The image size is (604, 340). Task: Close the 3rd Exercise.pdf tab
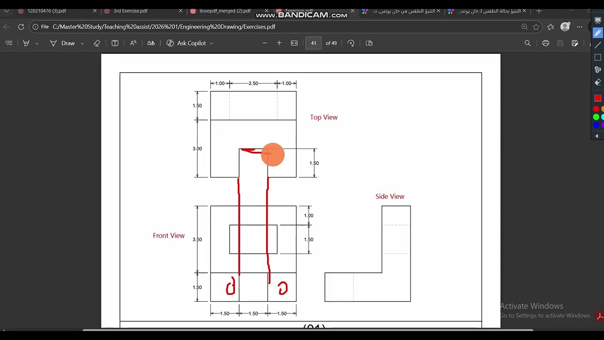tap(180, 11)
